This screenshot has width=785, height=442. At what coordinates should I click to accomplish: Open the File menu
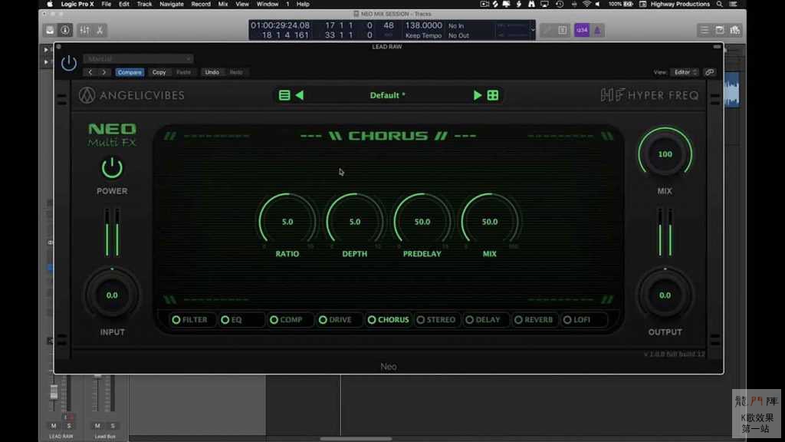106,4
